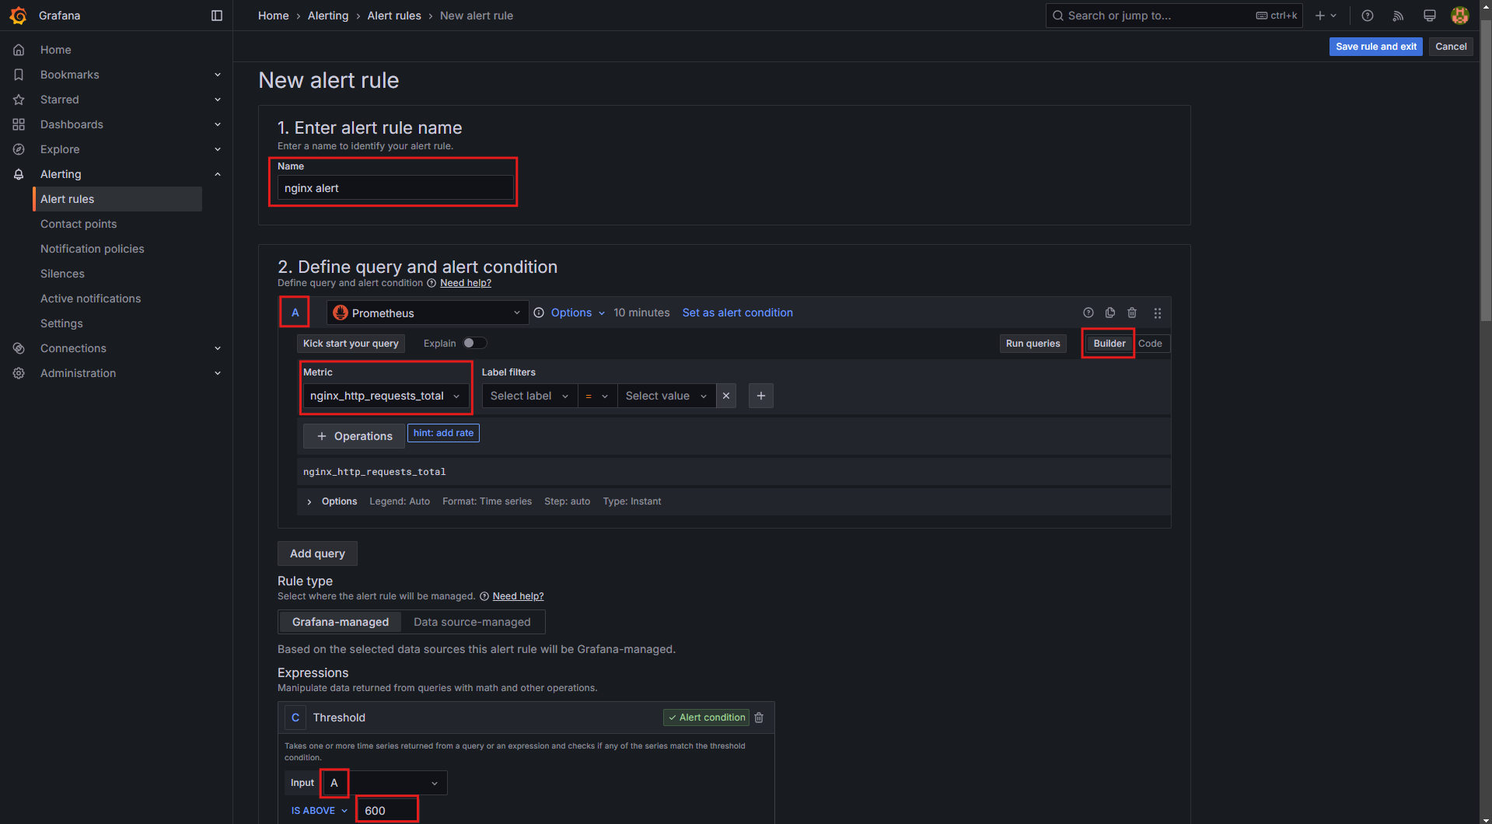1492x824 pixels.
Task: Click the Prometheus data source logo
Action: (341, 312)
